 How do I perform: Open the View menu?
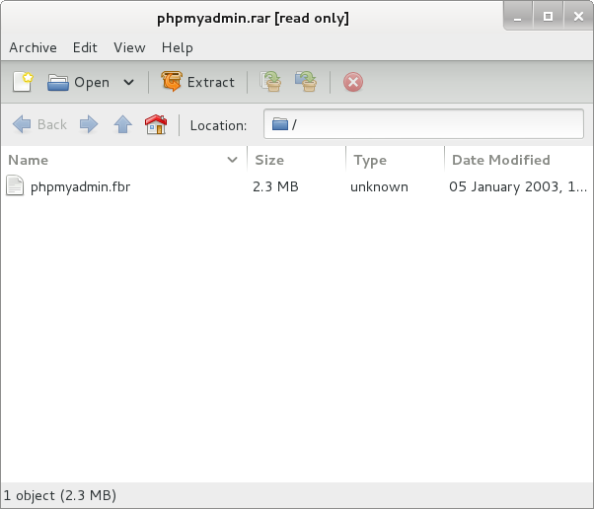coord(129,47)
